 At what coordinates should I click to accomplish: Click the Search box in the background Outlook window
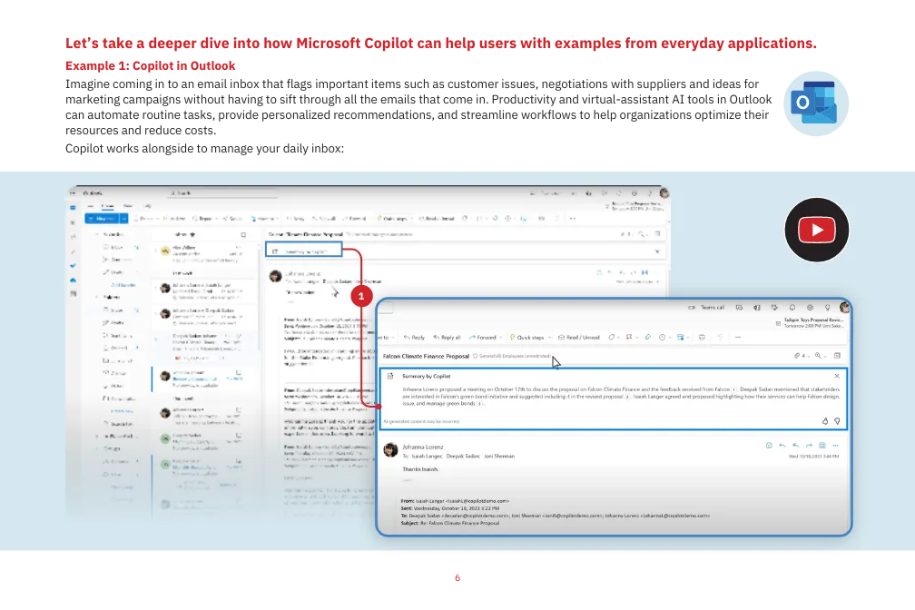coord(221,192)
